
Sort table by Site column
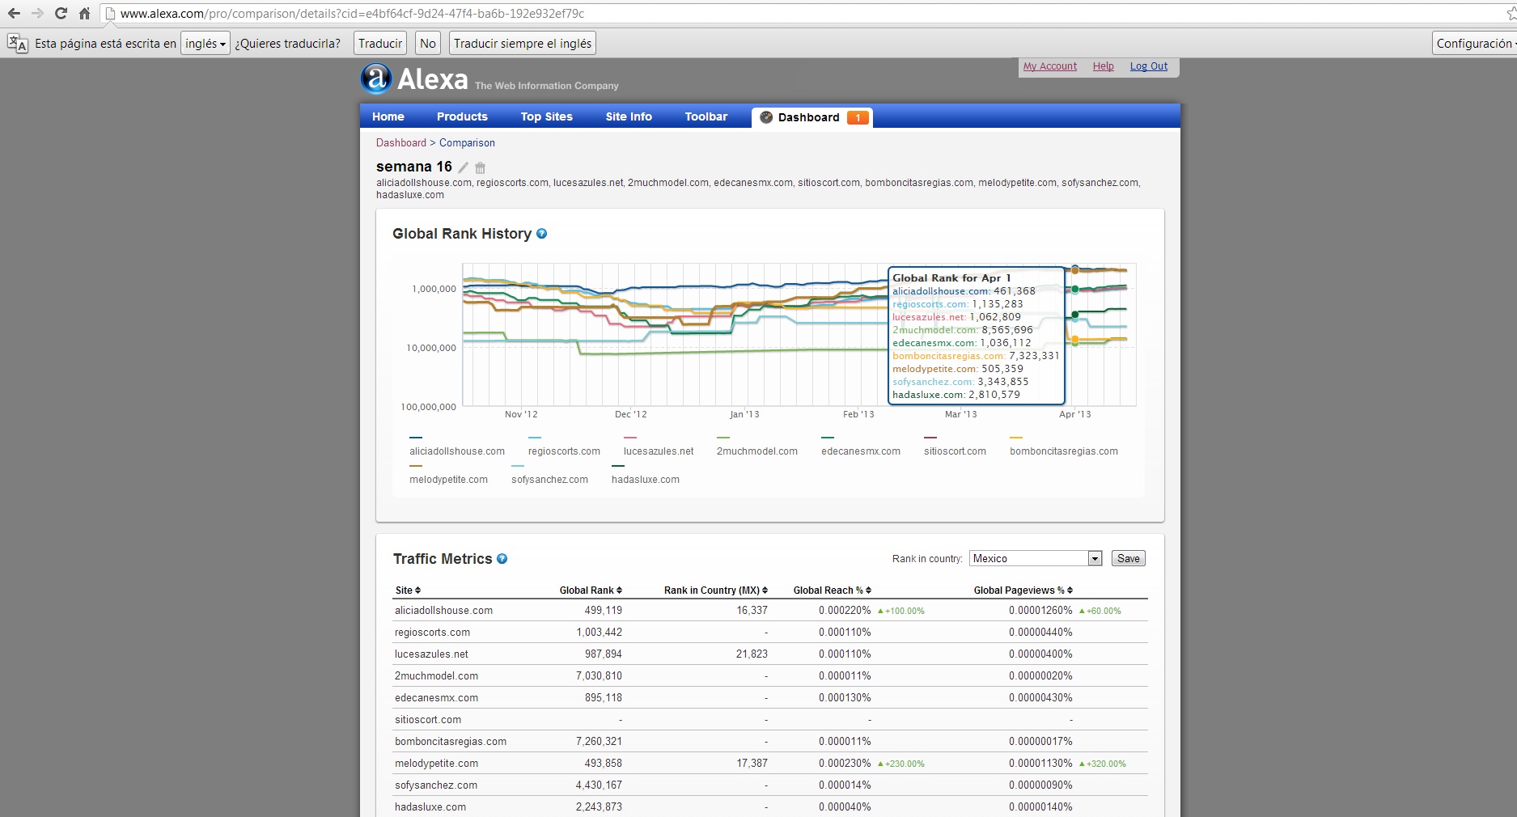click(x=408, y=591)
